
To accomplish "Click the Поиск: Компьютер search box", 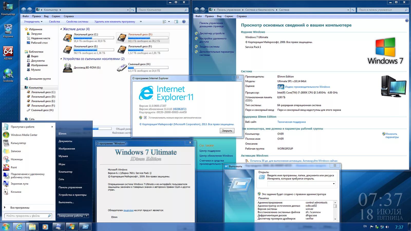I will 162,10.
